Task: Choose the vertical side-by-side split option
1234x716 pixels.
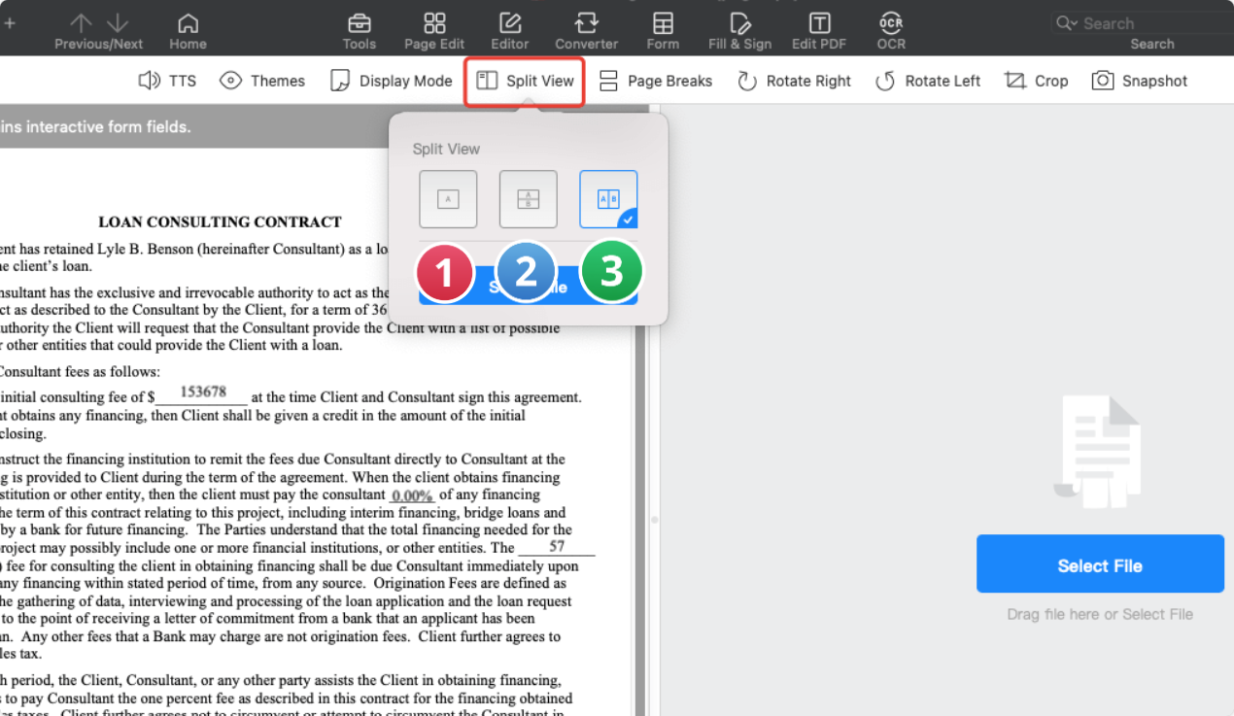Action: [608, 199]
